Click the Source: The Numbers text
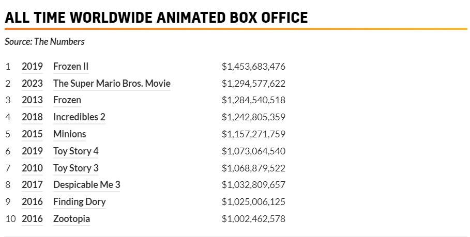Image resolution: width=470 pixels, height=237 pixels. 44,41
